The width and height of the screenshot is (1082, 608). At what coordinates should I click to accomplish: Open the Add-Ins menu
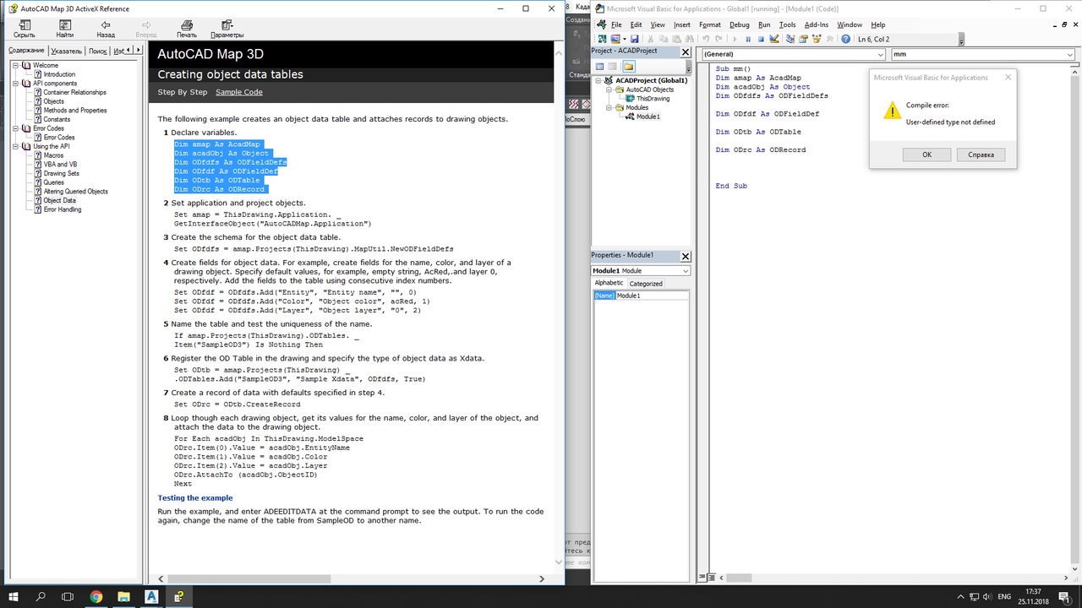click(x=816, y=24)
